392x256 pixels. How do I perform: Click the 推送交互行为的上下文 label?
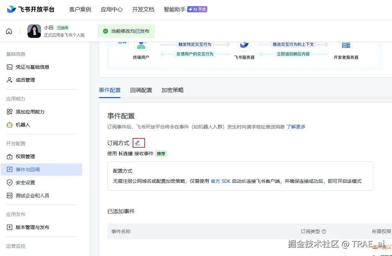pyautogui.click(x=293, y=44)
